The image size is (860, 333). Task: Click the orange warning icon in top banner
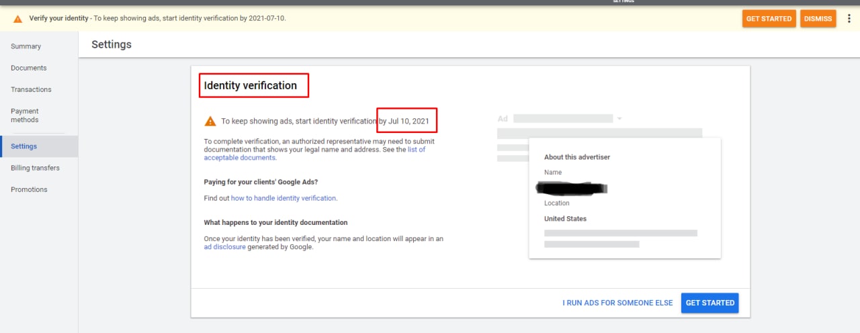(17, 19)
